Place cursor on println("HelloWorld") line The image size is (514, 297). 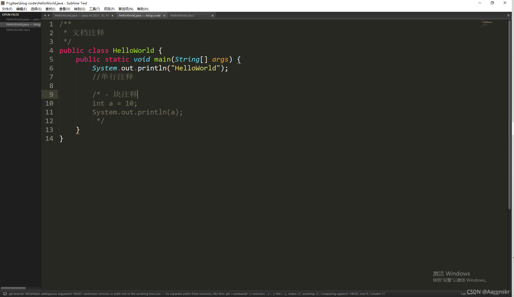tap(160, 68)
